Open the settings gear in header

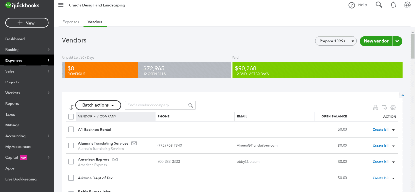click(x=407, y=5)
